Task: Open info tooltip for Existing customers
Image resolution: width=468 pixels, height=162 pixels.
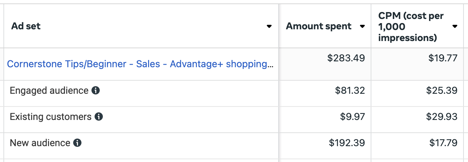Action: point(99,117)
